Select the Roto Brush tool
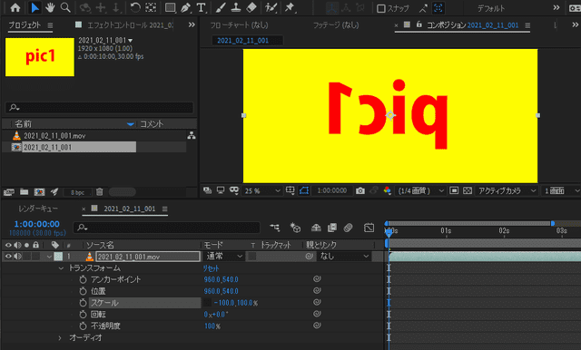581x350 pixels. [271, 8]
